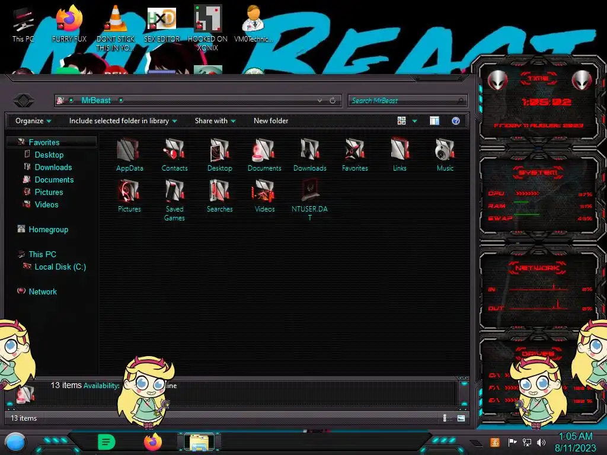Open the Action Center flag icon
The width and height of the screenshot is (607, 455).
(512, 442)
